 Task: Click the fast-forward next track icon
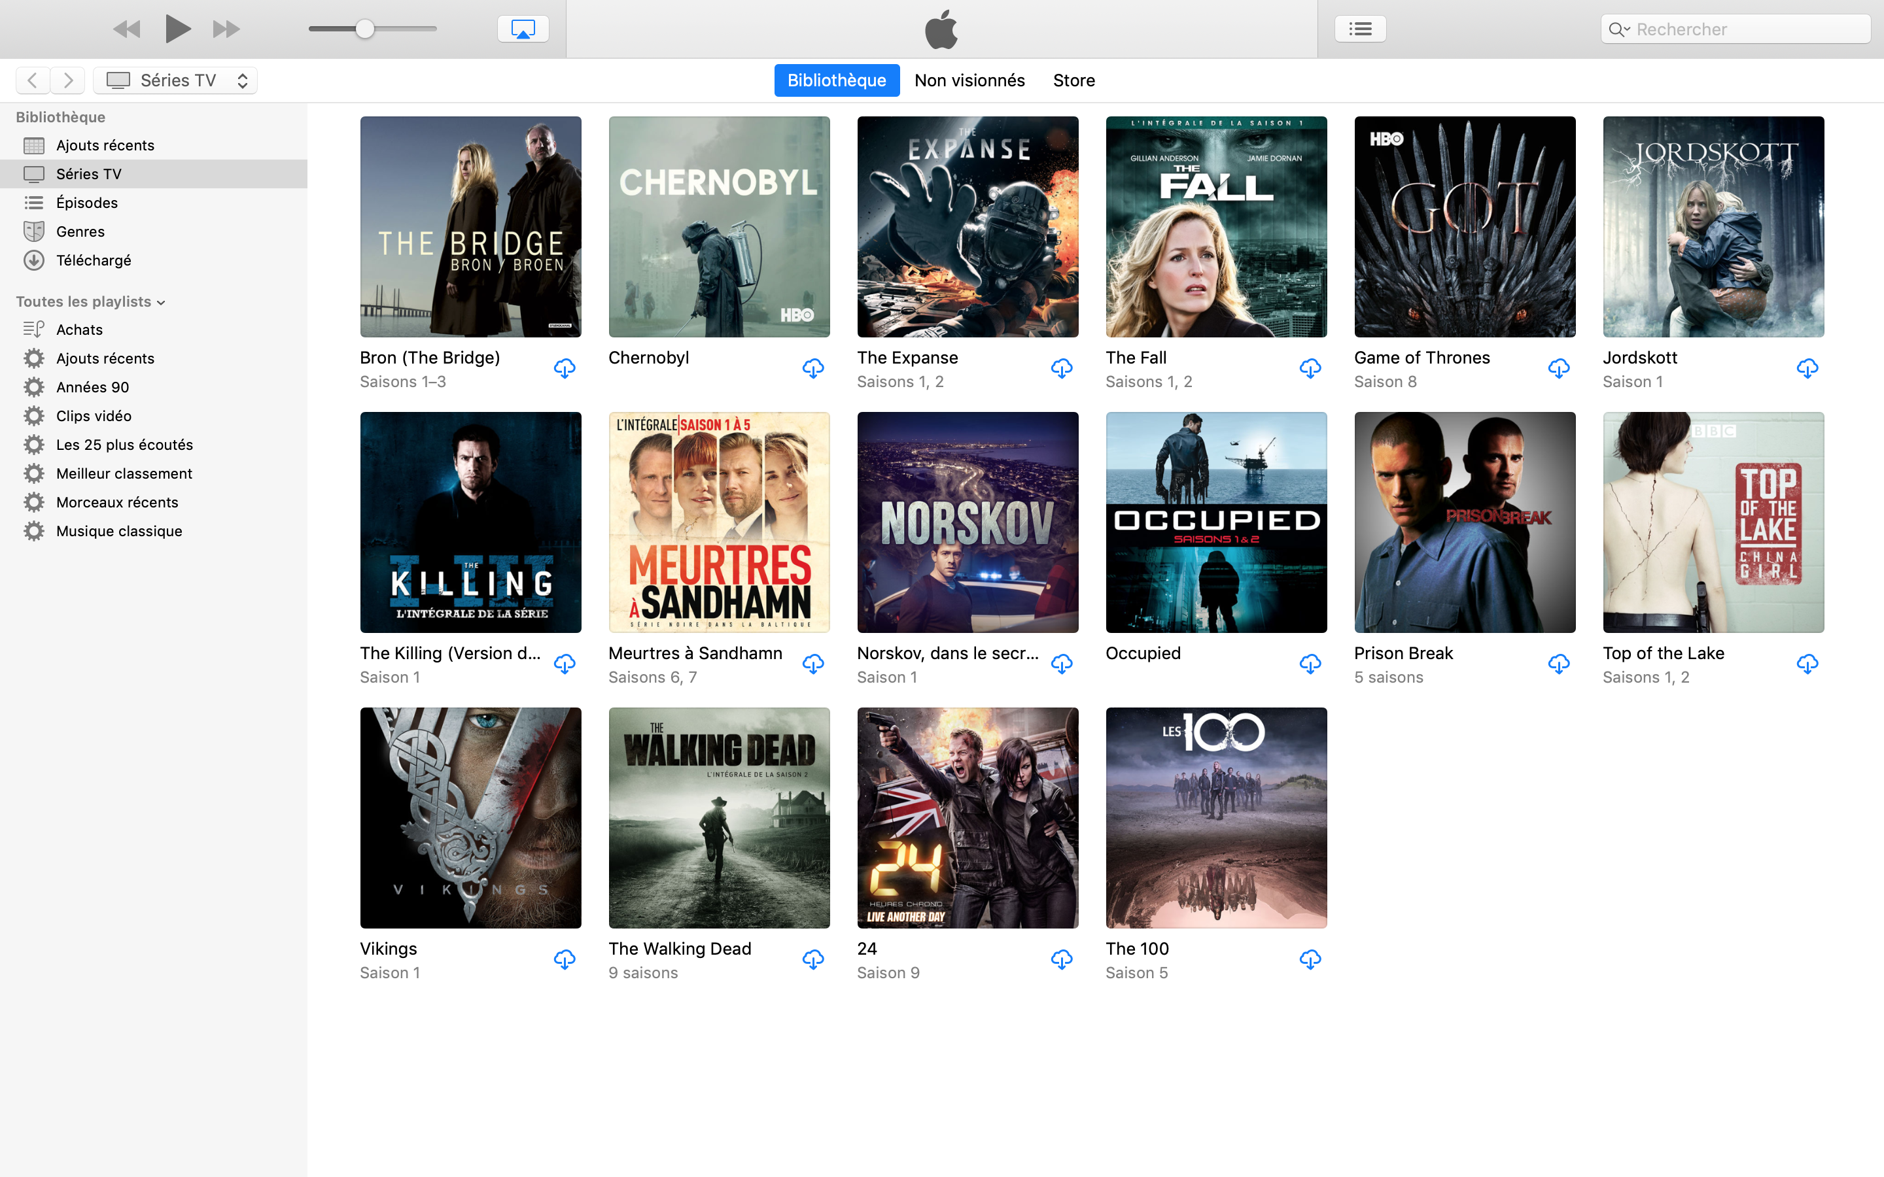(226, 29)
